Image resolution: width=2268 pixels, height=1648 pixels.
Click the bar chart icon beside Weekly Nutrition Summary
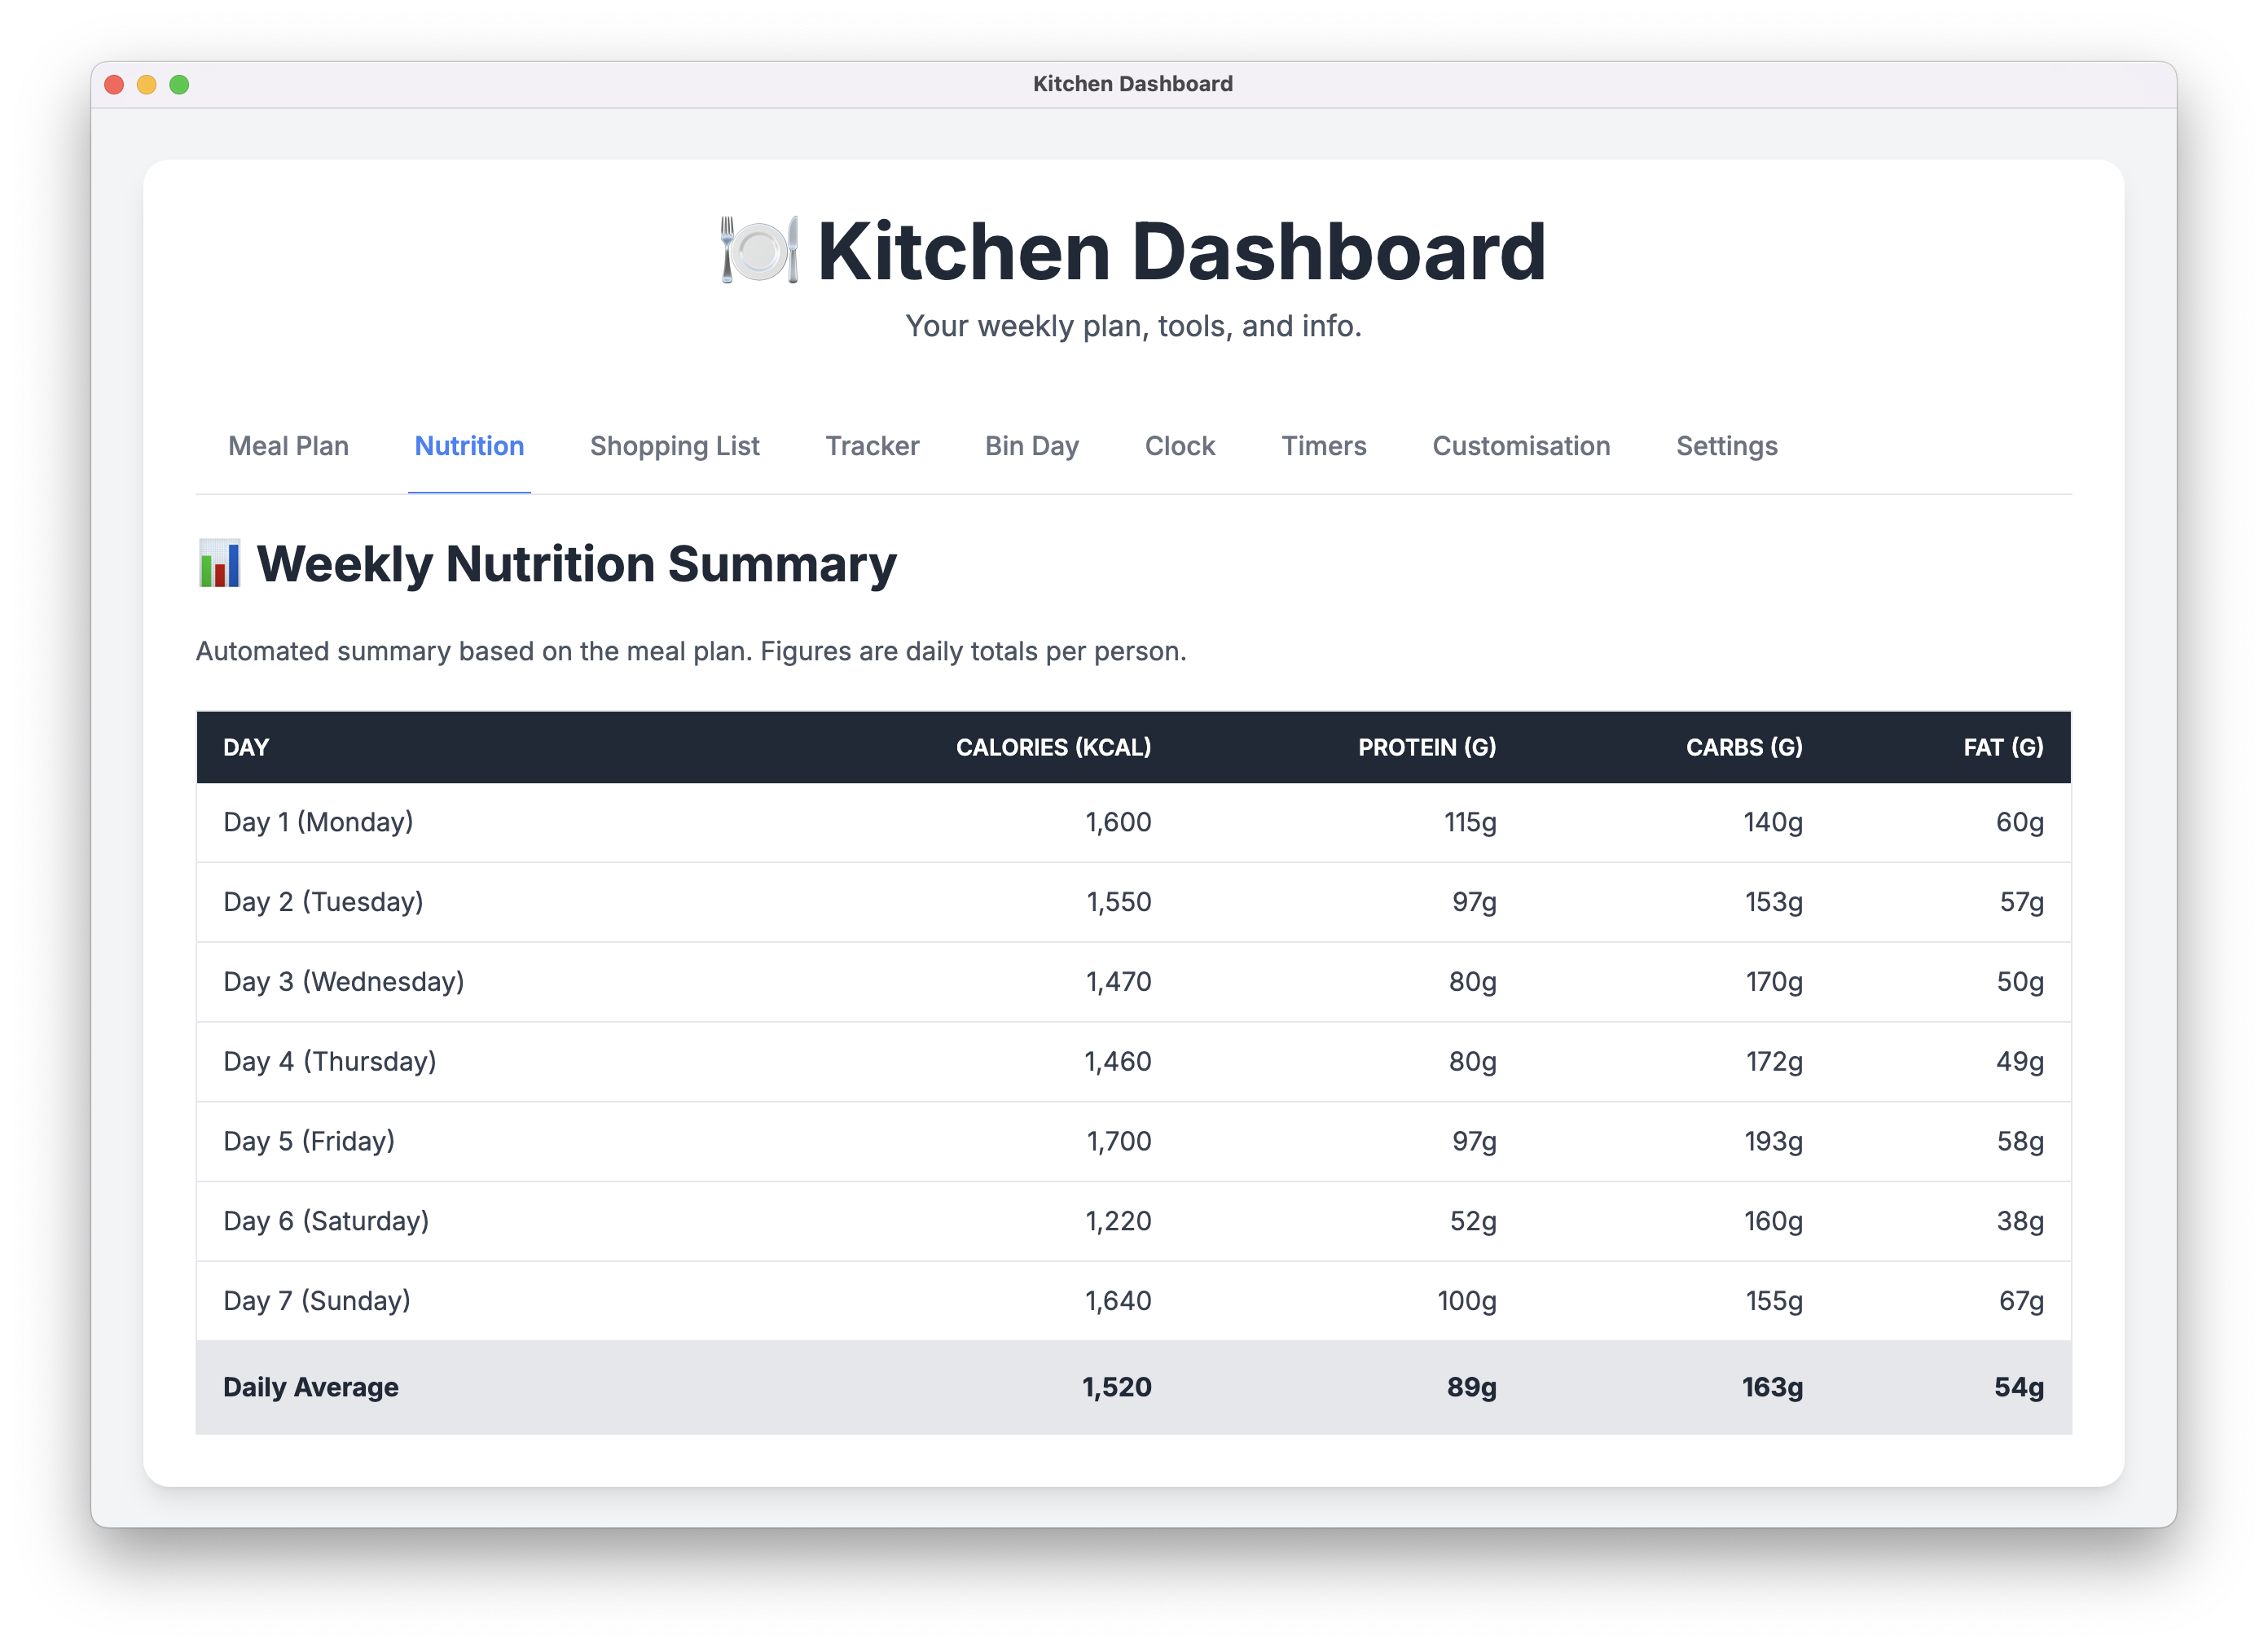219,563
